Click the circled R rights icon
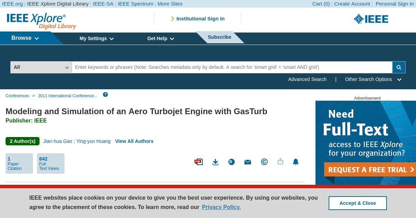 (232, 162)
